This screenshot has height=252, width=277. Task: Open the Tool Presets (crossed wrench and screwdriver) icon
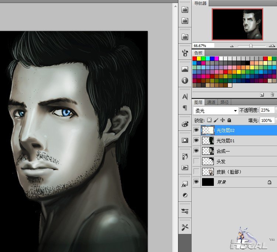coord(185,227)
